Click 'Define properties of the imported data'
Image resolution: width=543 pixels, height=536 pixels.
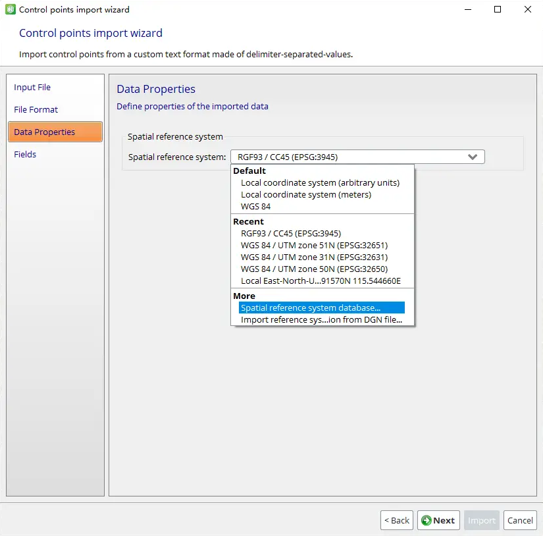coord(192,106)
